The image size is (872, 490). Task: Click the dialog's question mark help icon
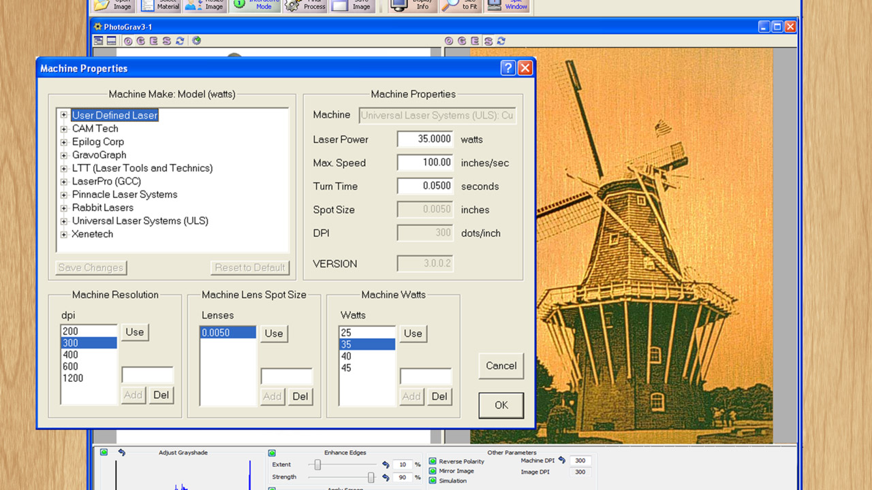coord(508,68)
